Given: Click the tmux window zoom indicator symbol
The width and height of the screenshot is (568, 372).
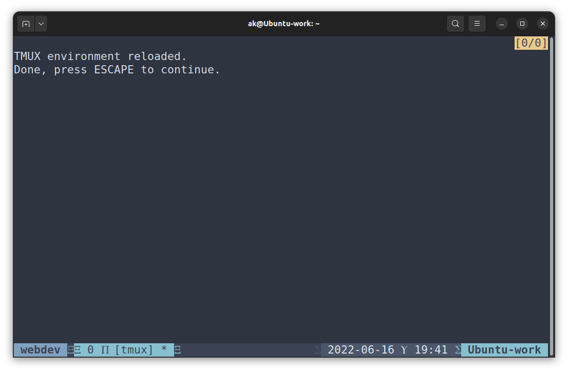Looking at the screenshot, I should [104, 349].
